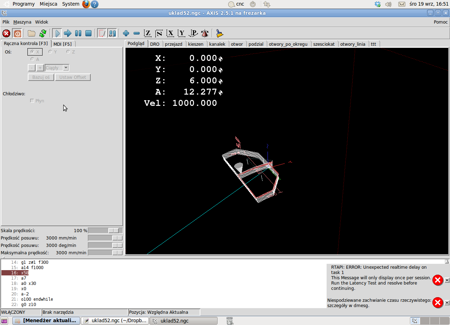Open the ttt tab
Viewport: 450px width, 325px height.
(373, 44)
